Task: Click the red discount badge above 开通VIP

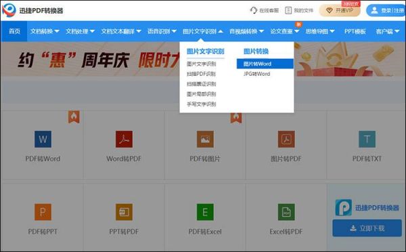Action: (x=351, y=3)
